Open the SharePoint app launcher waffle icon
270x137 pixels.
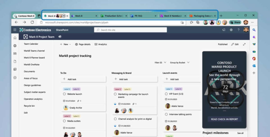coord(15,30)
